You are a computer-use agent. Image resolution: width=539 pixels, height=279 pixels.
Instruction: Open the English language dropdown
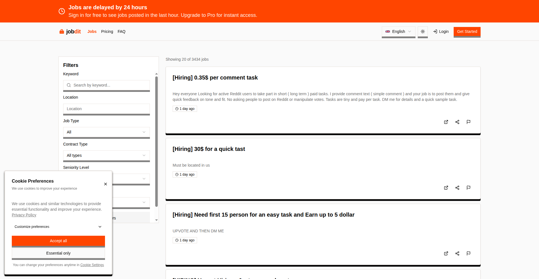click(x=398, y=31)
